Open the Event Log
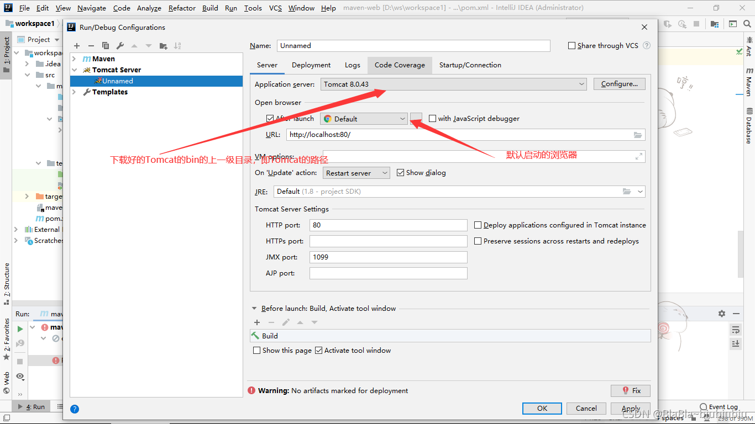Viewport: 755px width, 424px height. [719, 407]
